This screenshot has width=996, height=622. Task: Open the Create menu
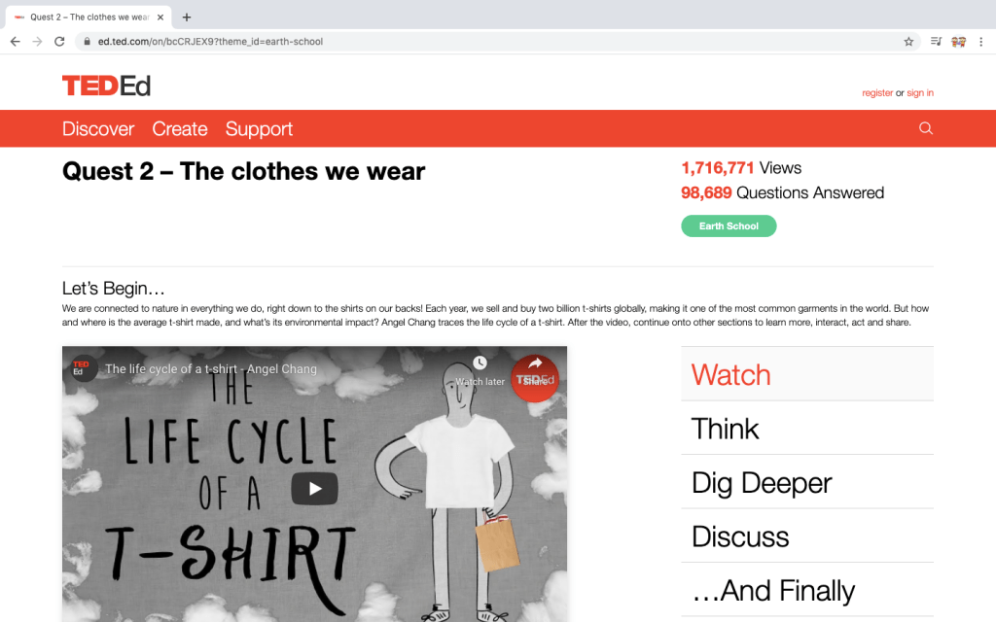pyautogui.click(x=179, y=129)
